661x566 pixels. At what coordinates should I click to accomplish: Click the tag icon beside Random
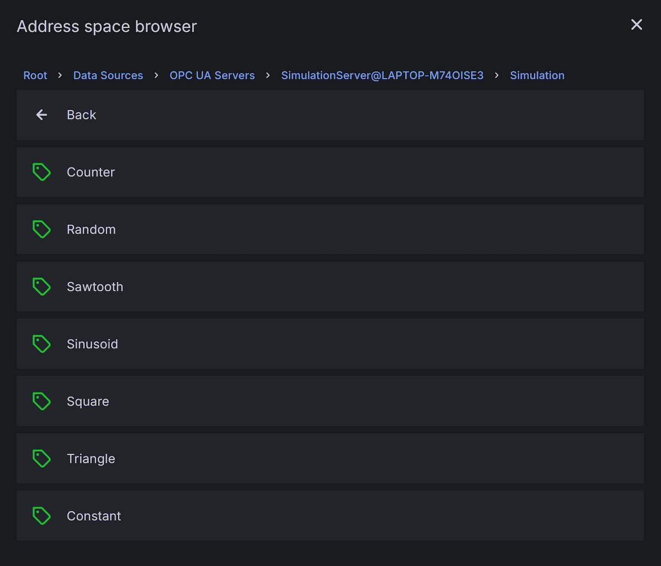coord(42,229)
